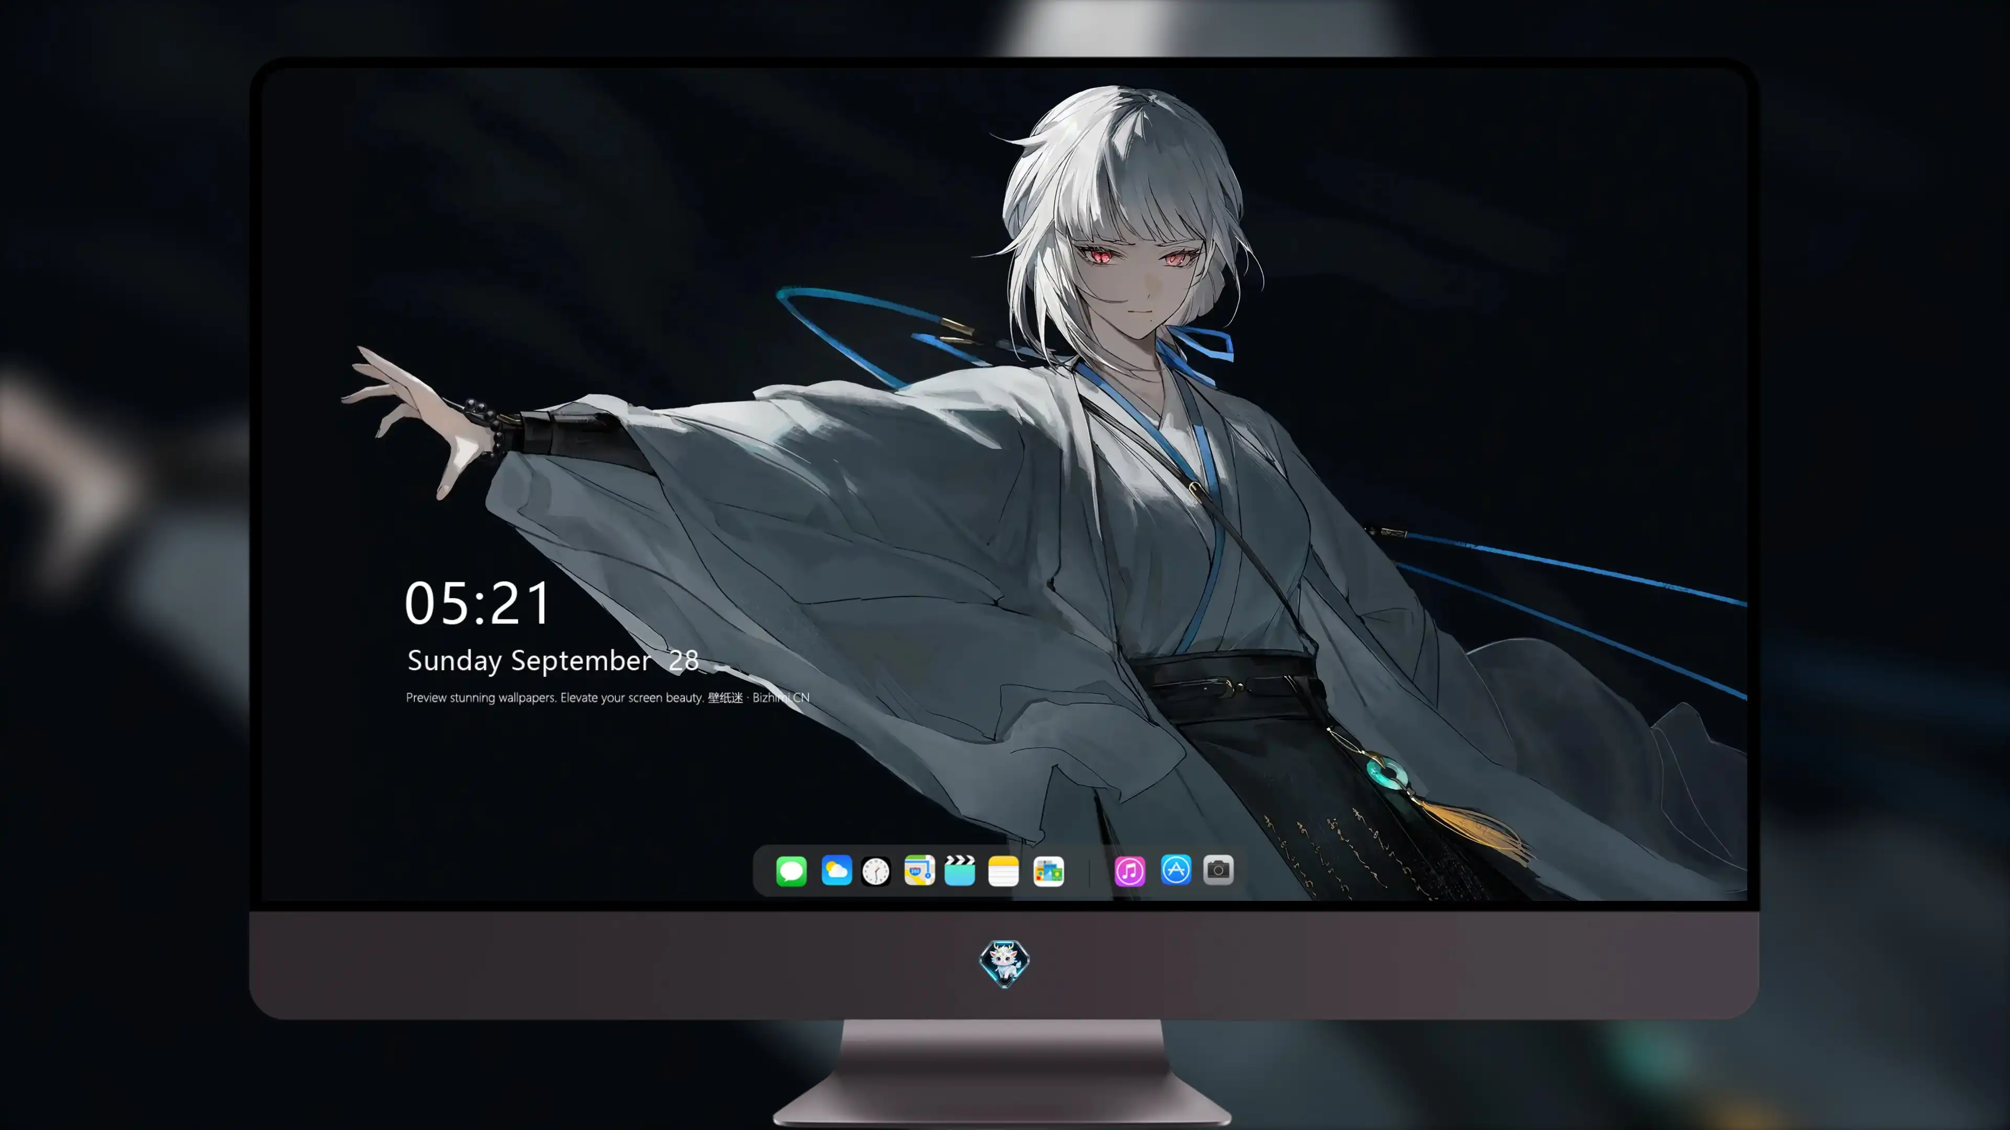Open the Camera app in the dock
The width and height of the screenshot is (2010, 1130).
click(x=1218, y=869)
